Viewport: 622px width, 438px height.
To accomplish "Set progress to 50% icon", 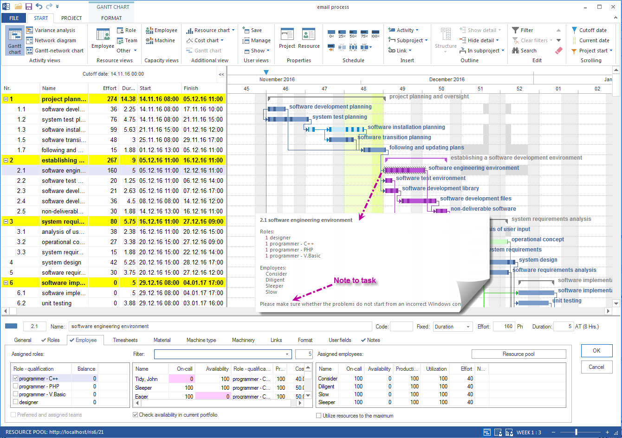I will tap(353, 33).
